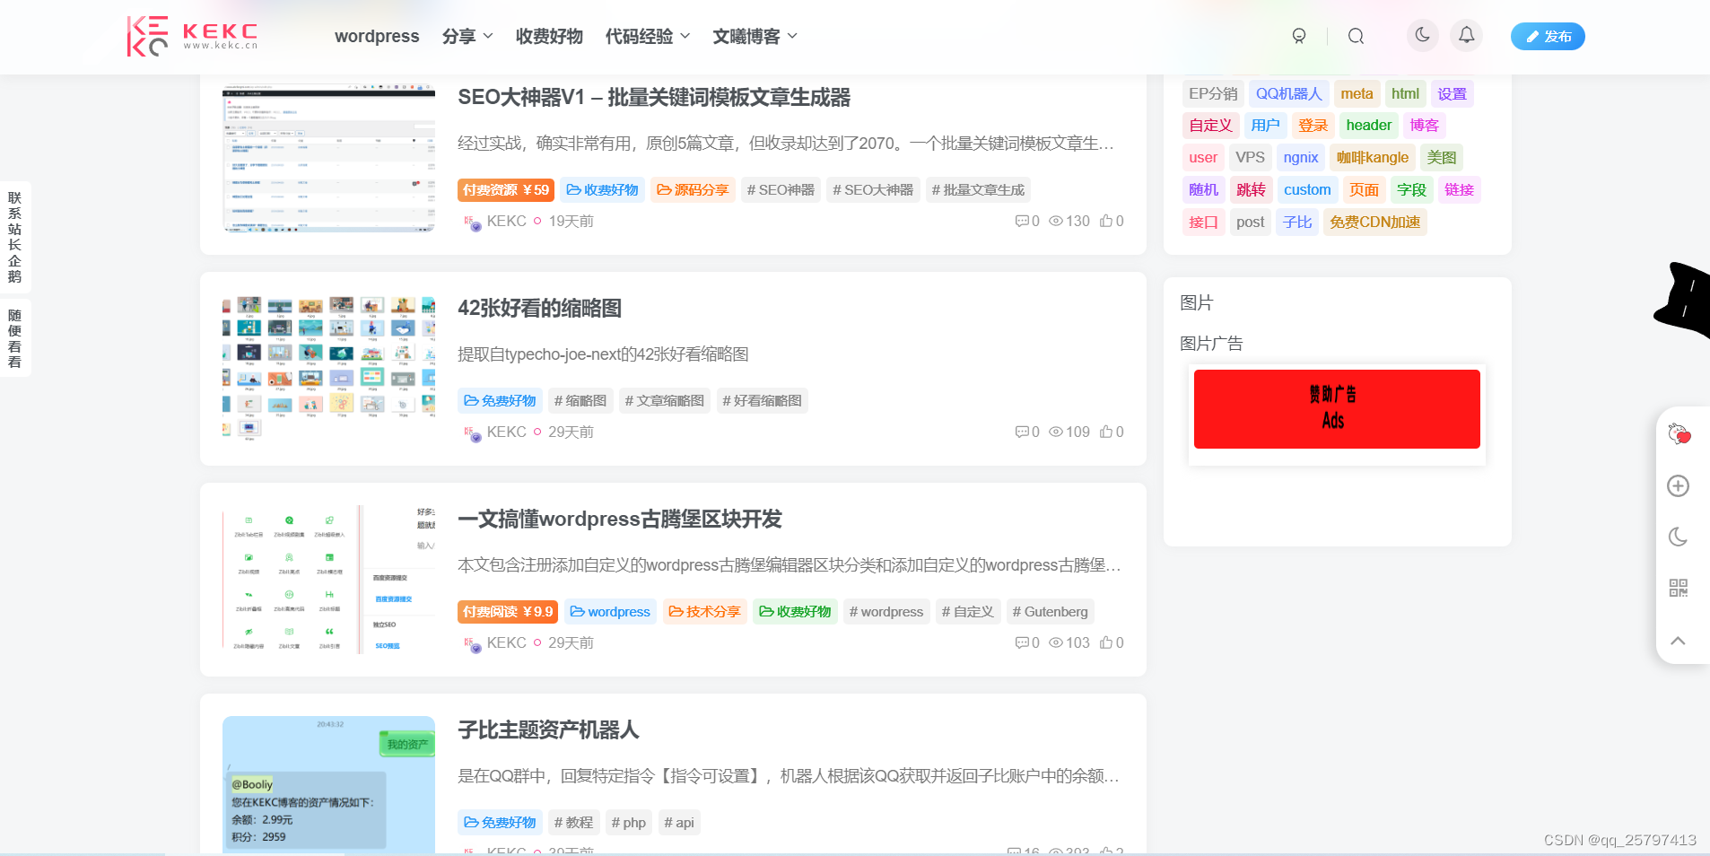Click the red 赞助广告 Ads banner
Image resolution: width=1710 pixels, height=856 pixels.
(x=1337, y=409)
